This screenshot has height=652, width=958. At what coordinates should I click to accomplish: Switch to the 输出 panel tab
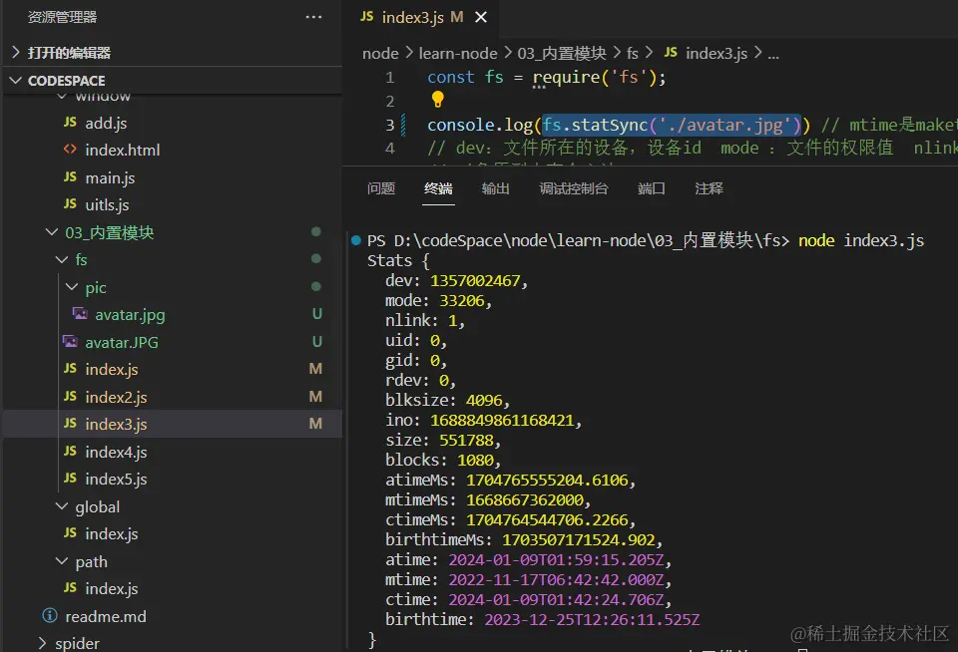[495, 188]
